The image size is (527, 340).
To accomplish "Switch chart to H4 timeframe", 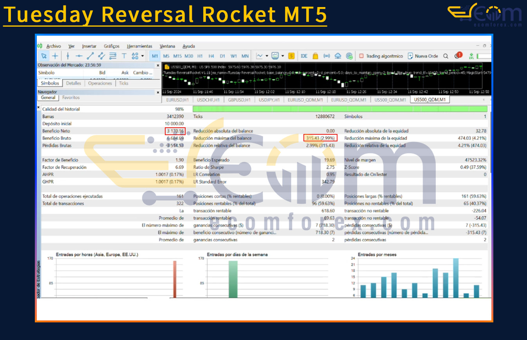I will pos(211,56).
